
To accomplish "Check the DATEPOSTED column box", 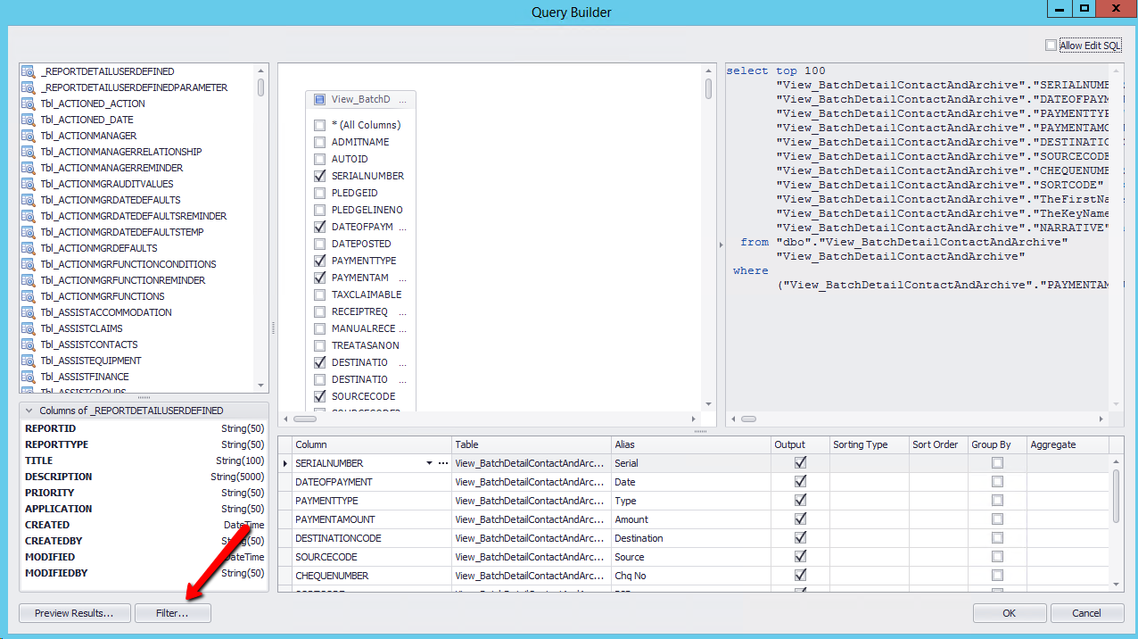I will (x=319, y=244).
